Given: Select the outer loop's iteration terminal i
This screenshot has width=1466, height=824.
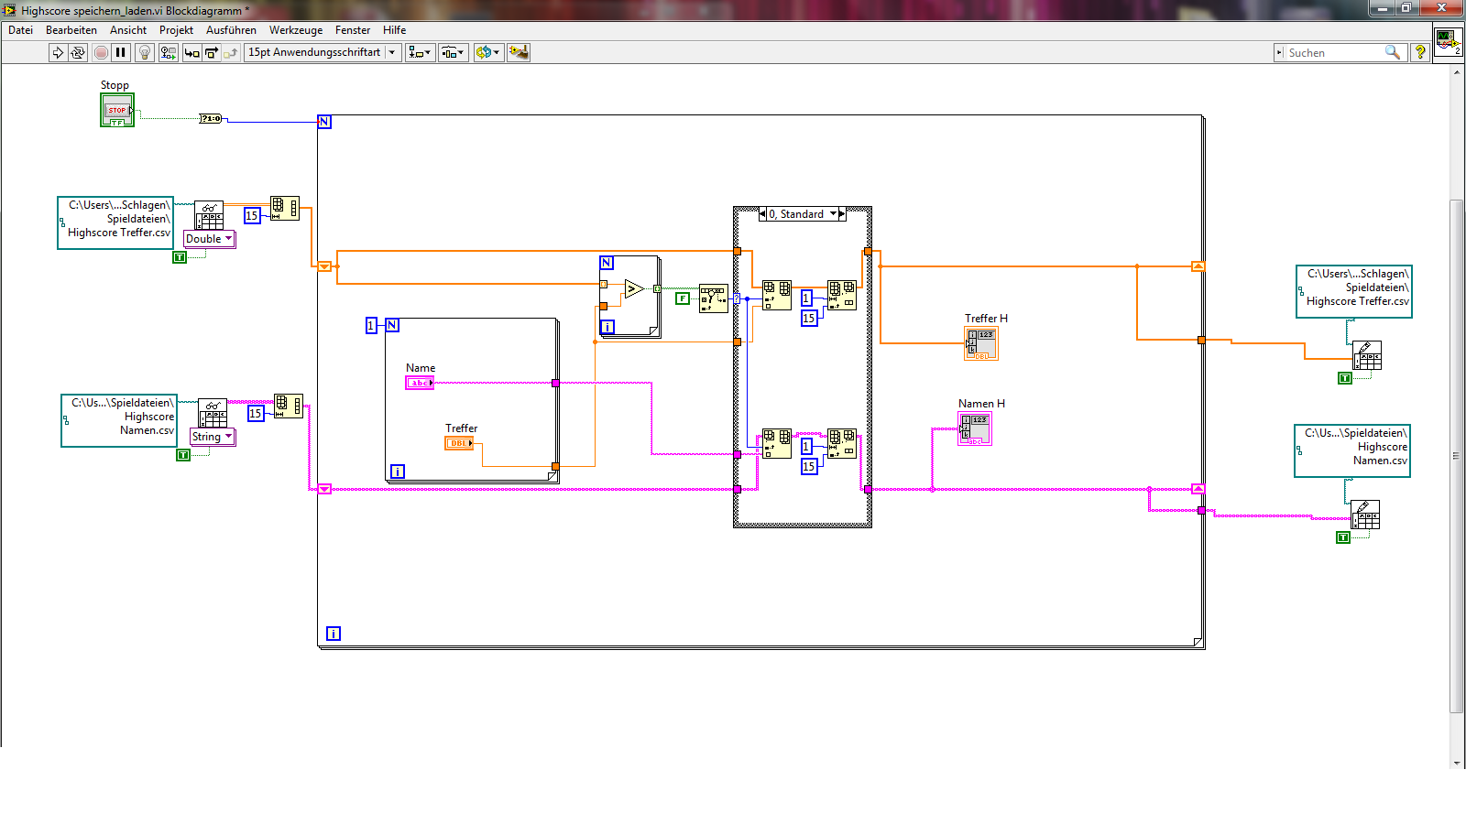Looking at the screenshot, I should (334, 634).
